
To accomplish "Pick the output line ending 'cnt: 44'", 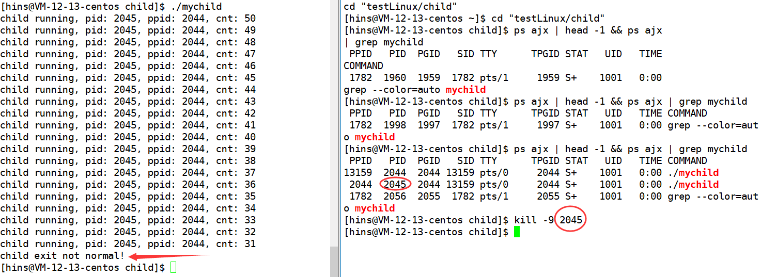I will 128,90.
